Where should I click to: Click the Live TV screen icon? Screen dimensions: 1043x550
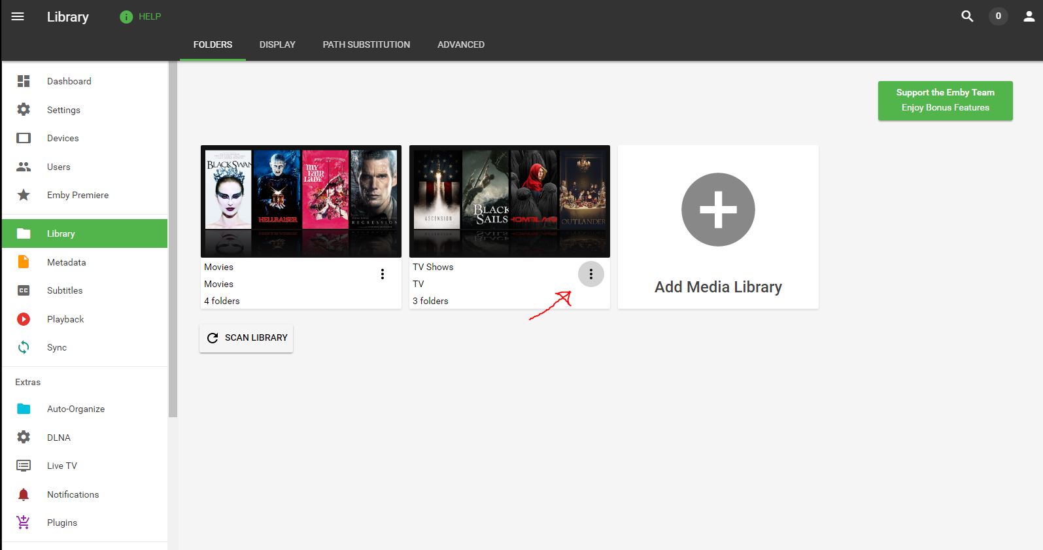tap(24, 466)
